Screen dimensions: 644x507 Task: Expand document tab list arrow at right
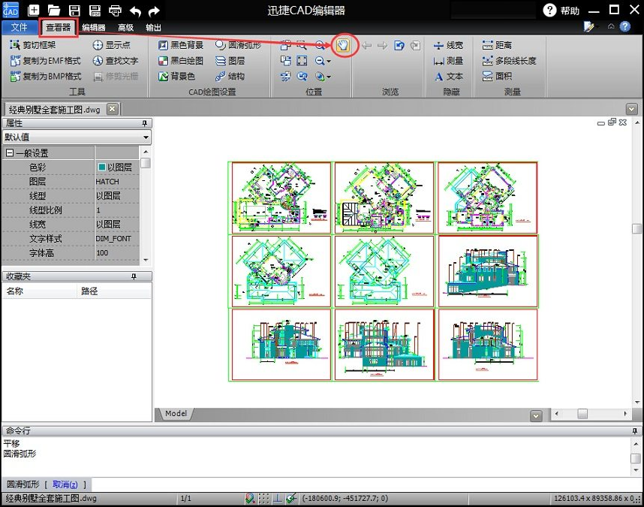(631, 109)
